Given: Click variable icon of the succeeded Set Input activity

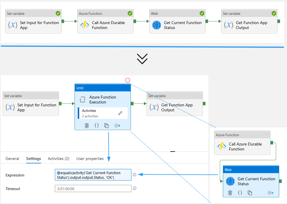Looking at the screenshot, I should pyautogui.click(x=13, y=25).
